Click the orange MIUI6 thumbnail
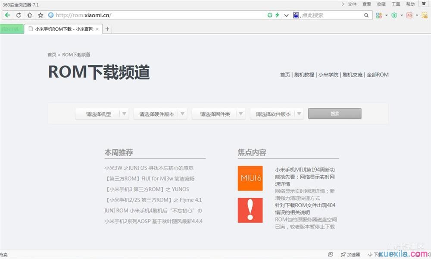 click(250, 178)
